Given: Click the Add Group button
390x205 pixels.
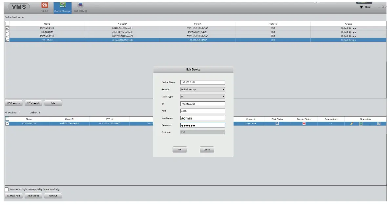Looking at the screenshot, I should click(33, 196).
